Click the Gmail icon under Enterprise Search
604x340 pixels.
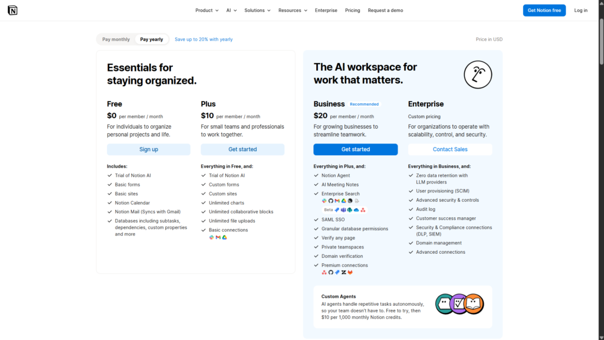tap(337, 201)
